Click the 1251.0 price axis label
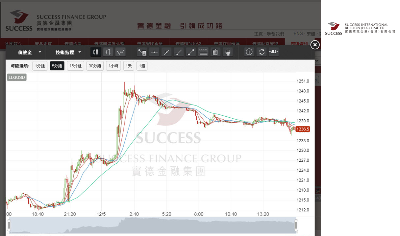Viewport: 400px width, 236px height. [303, 81]
